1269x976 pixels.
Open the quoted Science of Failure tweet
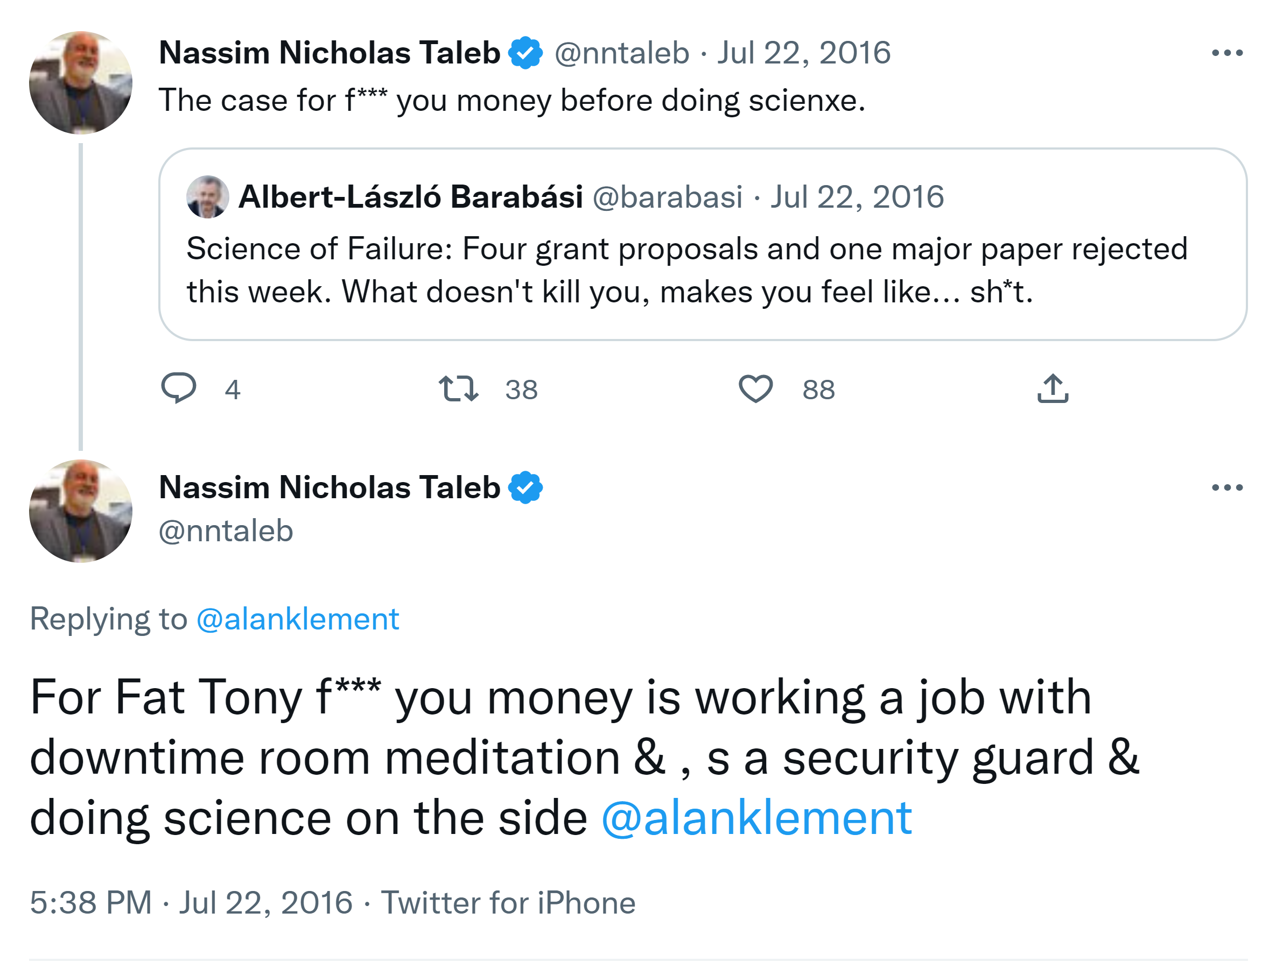pyautogui.click(x=685, y=270)
